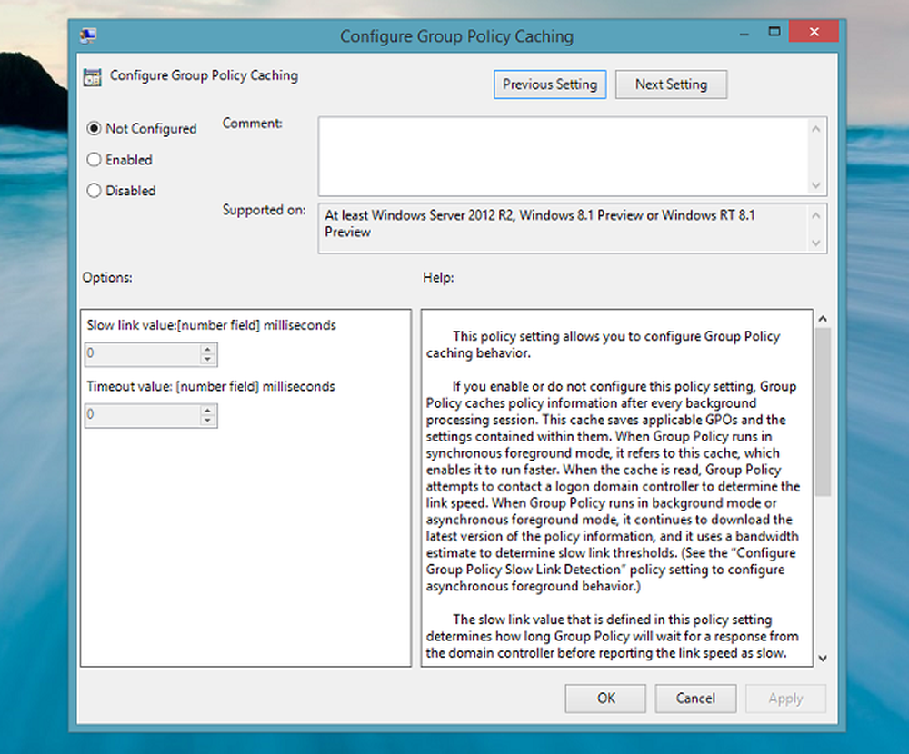Go to the Next Setting
Screen dimensions: 909x754
coord(671,84)
